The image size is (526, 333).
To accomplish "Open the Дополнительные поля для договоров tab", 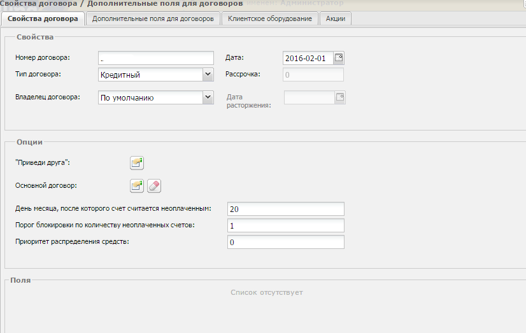I will pos(153,18).
